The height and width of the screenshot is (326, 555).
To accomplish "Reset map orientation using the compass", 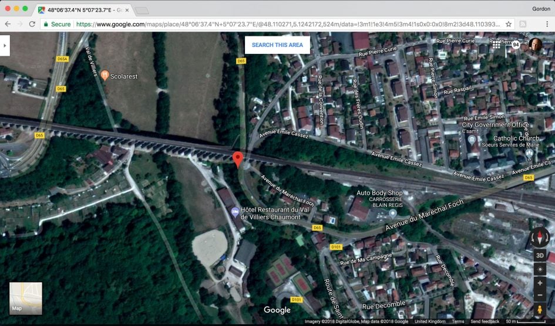I will (x=540, y=237).
